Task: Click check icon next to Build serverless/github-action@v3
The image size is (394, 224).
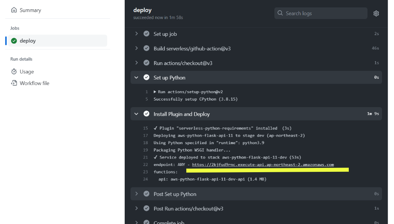Action: pyautogui.click(x=147, y=48)
